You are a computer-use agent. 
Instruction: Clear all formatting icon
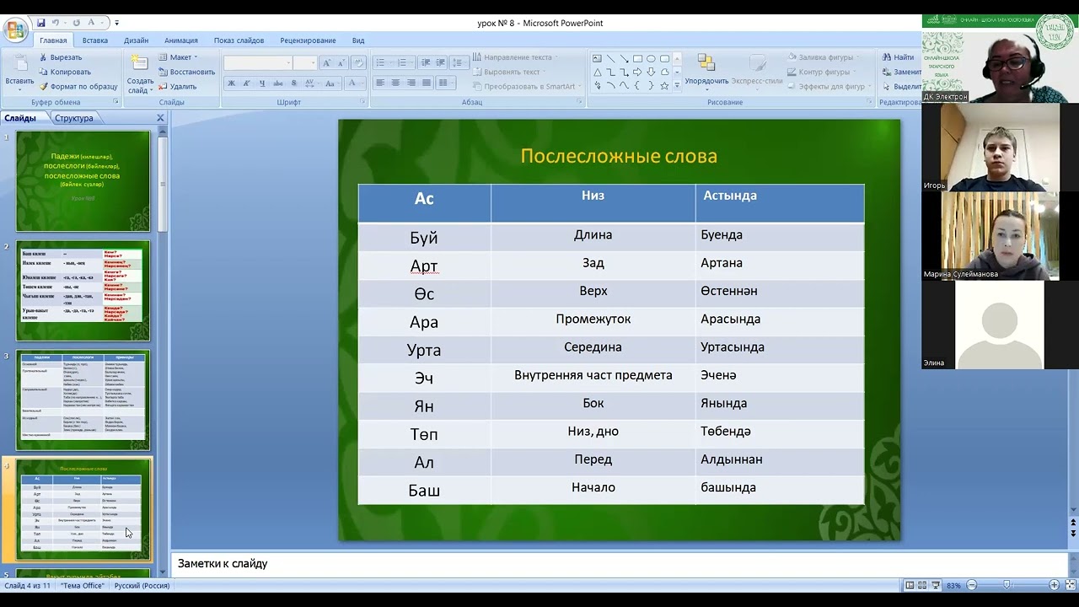[x=358, y=63]
